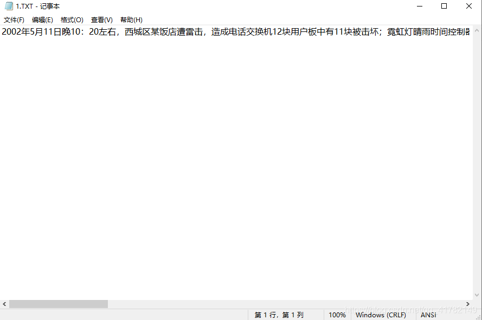Maximize the Notepad window
This screenshot has width=482, height=320.
(x=444, y=6)
